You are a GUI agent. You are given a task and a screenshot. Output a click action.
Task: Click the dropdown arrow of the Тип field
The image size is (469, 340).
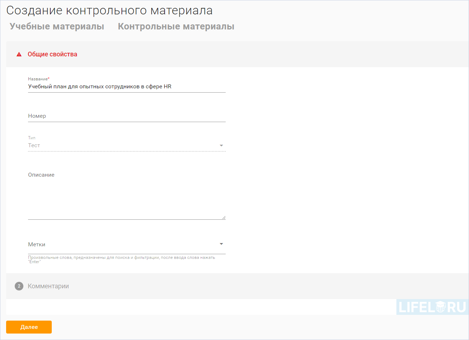point(221,145)
